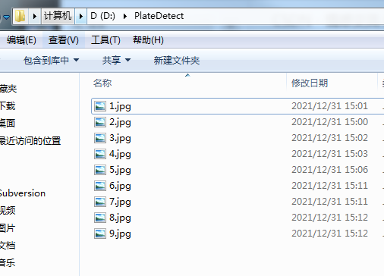The image size is (384, 276).
Task: Click the date 2021/12/31 15:00
Action: click(x=329, y=122)
